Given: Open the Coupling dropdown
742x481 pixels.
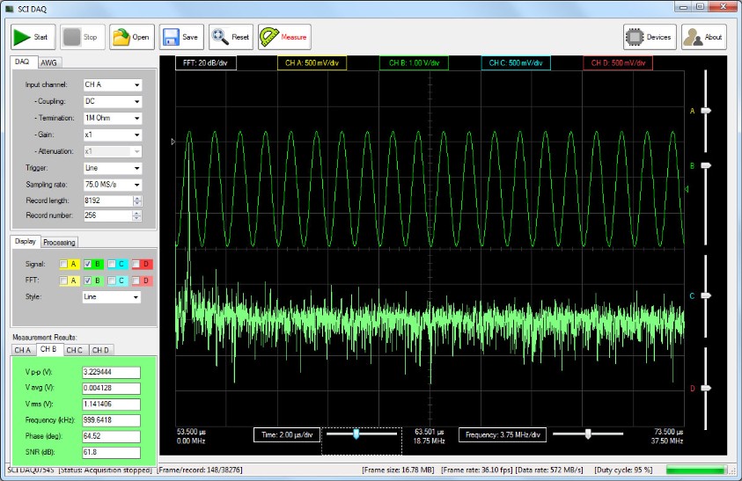Looking at the screenshot, I should click(x=113, y=101).
